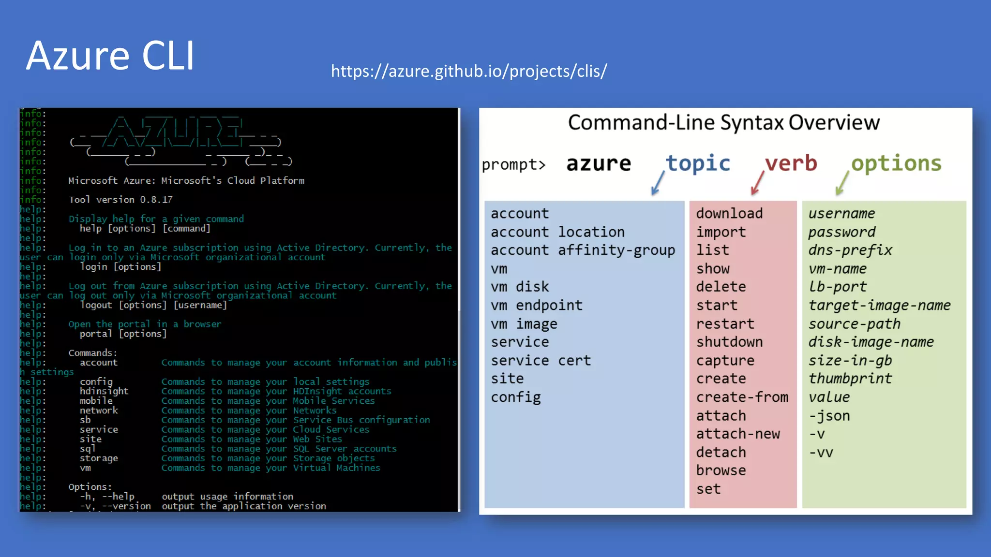Click the 'restart' verb
Viewport: 991px width, 557px height.
(x=725, y=324)
